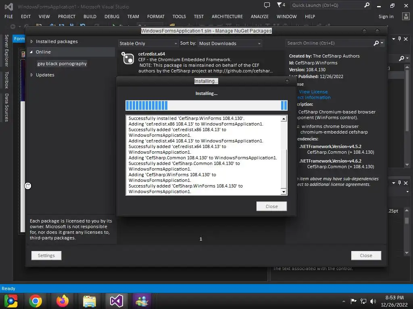Open Firefox from the taskbar

click(x=63, y=301)
